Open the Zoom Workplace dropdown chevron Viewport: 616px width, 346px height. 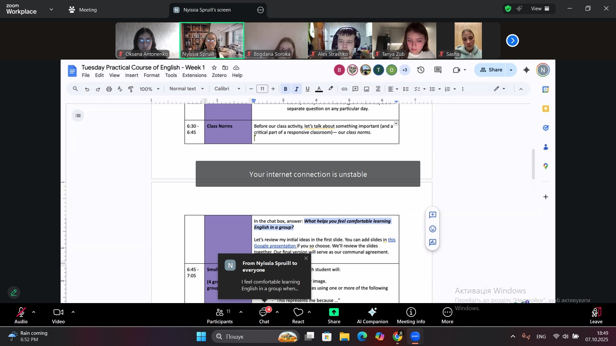[x=51, y=10]
